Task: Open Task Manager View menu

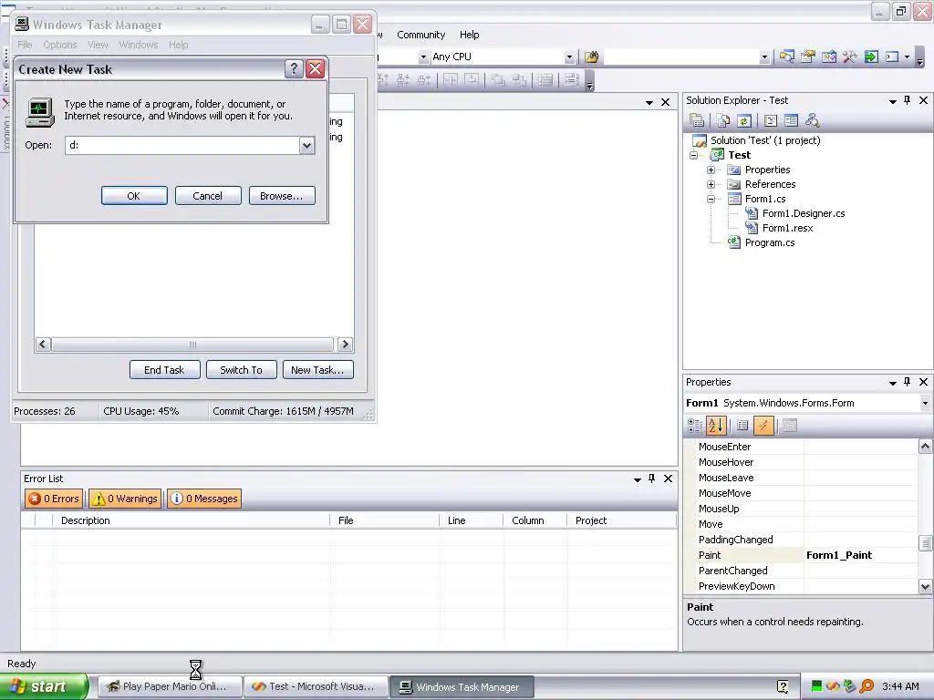Action: (98, 45)
